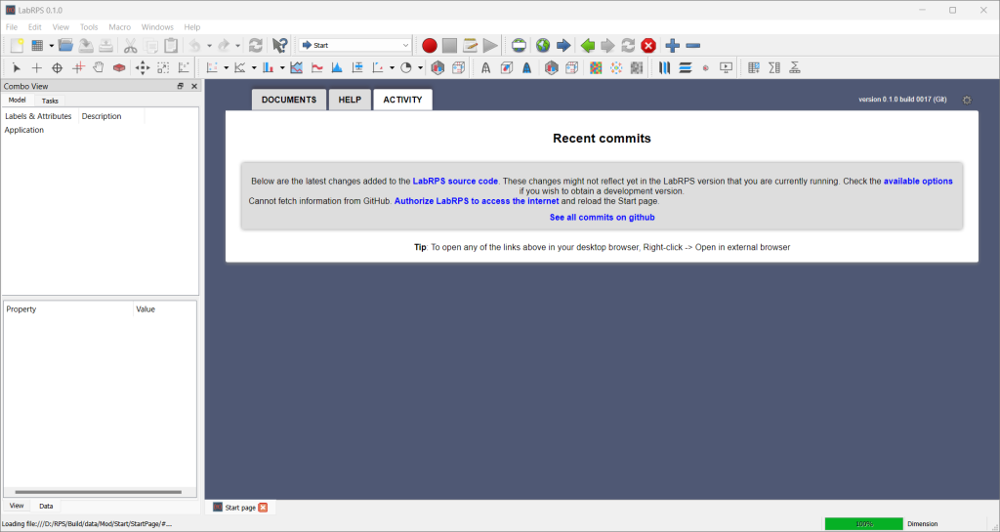Click the LabRPS source code link
The image size is (1000, 532).
tap(455, 182)
